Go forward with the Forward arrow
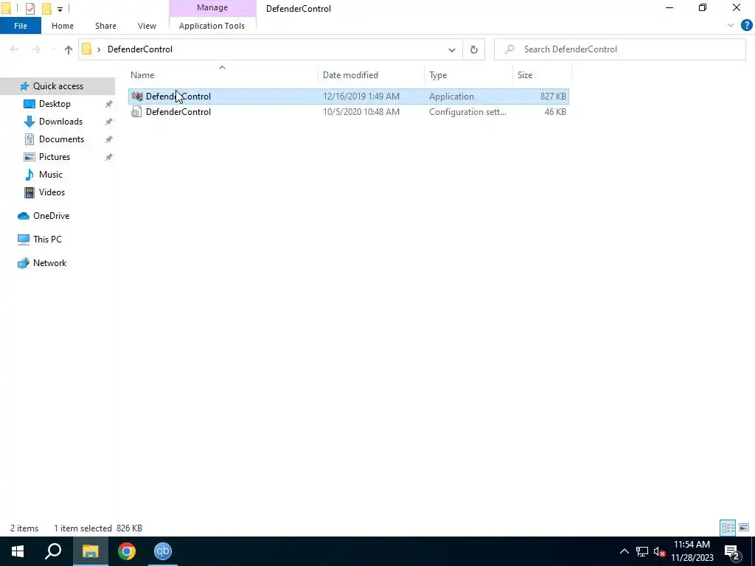Image resolution: width=755 pixels, height=566 pixels. click(x=35, y=49)
